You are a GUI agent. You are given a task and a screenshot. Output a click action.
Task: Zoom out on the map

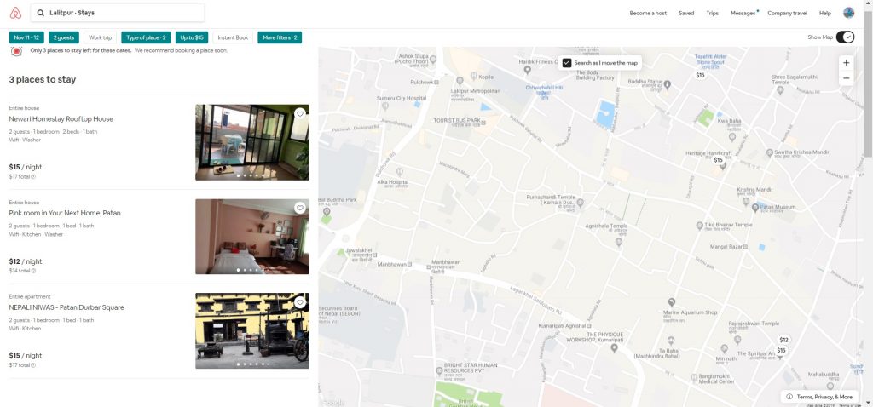pyautogui.click(x=846, y=78)
